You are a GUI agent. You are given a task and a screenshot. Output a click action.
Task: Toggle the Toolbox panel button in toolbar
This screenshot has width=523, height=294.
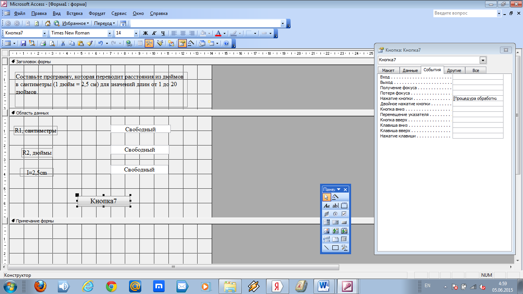coord(149,43)
